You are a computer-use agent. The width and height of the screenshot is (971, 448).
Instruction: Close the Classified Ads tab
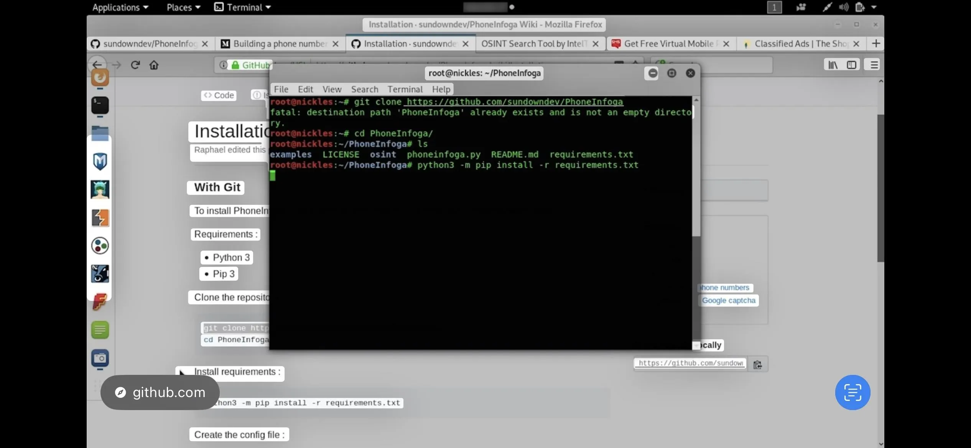click(856, 44)
